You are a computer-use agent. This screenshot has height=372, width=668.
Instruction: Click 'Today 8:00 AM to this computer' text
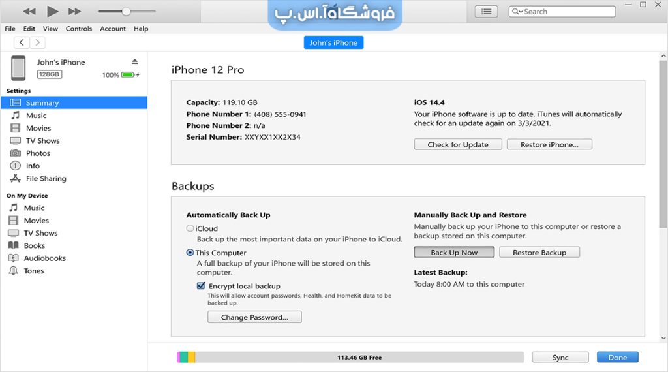click(469, 284)
